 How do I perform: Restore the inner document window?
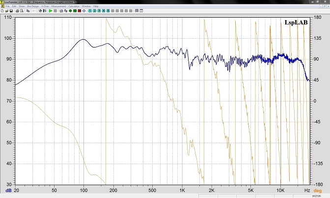pos(324,6)
